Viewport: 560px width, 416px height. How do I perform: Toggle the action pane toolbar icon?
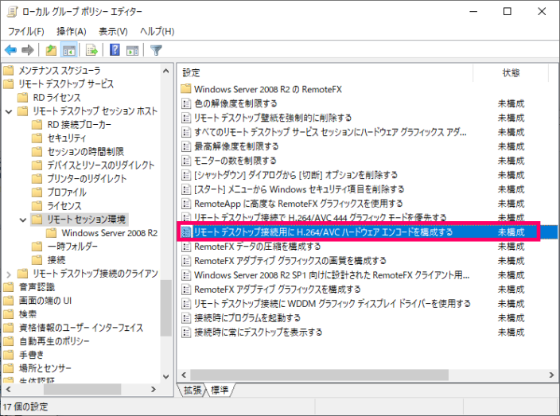click(x=132, y=50)
